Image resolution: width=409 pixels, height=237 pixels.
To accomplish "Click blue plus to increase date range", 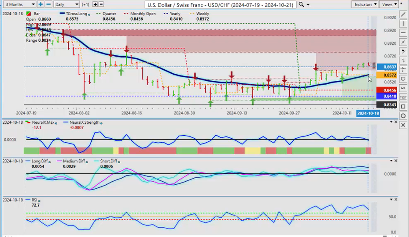I will [41, 4].
